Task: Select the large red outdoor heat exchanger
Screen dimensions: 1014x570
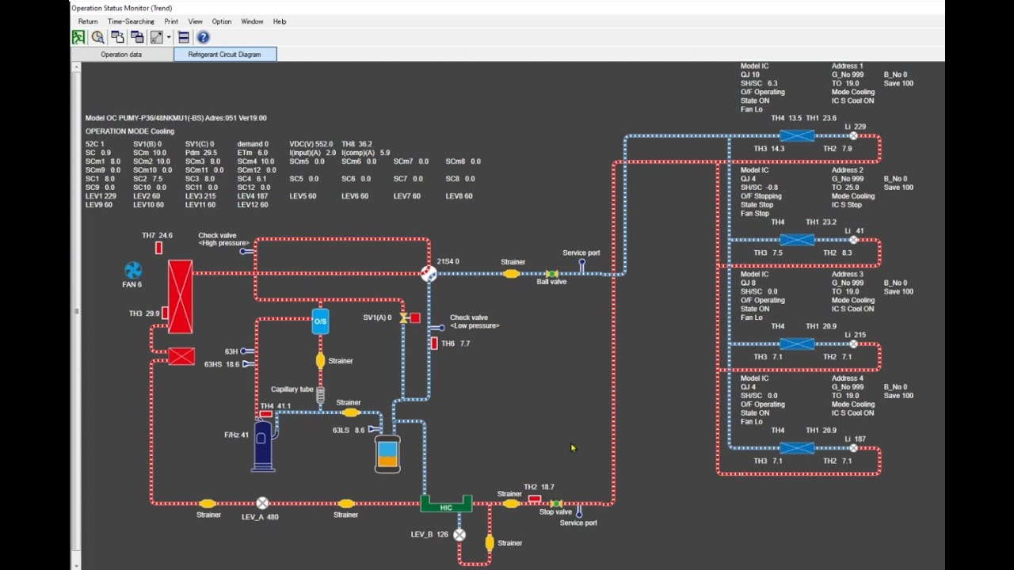Action: tap(180, 296)
